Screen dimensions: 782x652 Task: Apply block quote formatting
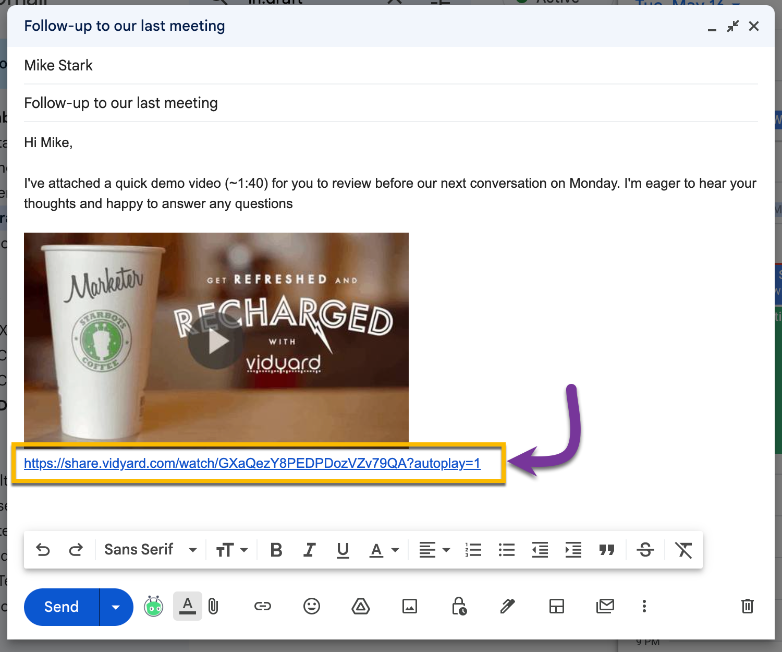click(x=607, y=550)
